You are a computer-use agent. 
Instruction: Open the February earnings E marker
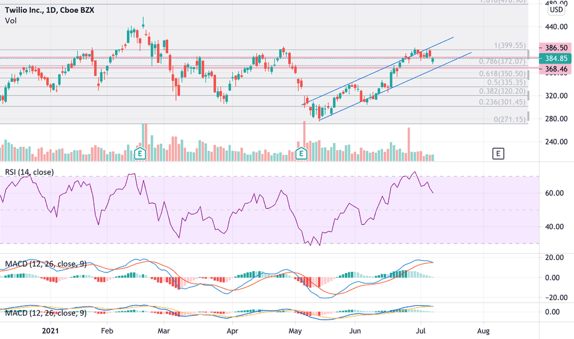(x=140, y=153)
